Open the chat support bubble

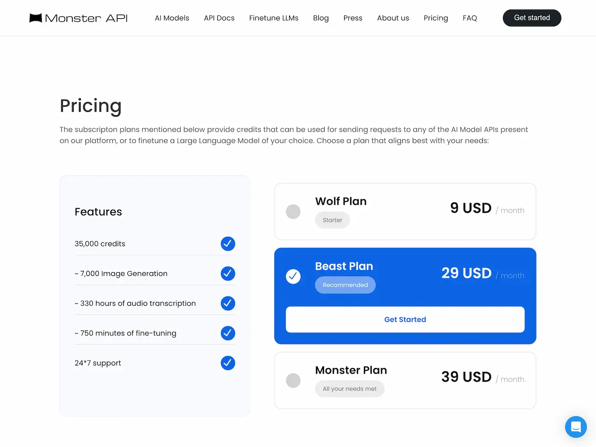576,427
